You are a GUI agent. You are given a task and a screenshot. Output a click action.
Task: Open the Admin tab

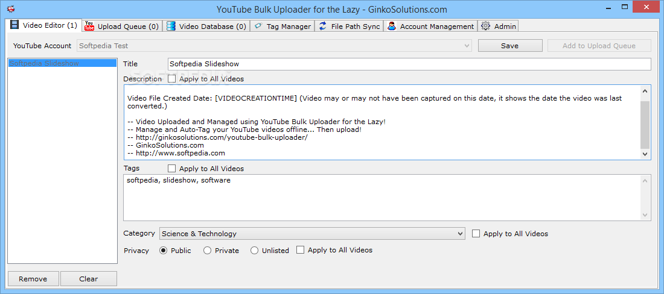pos(499,26)
